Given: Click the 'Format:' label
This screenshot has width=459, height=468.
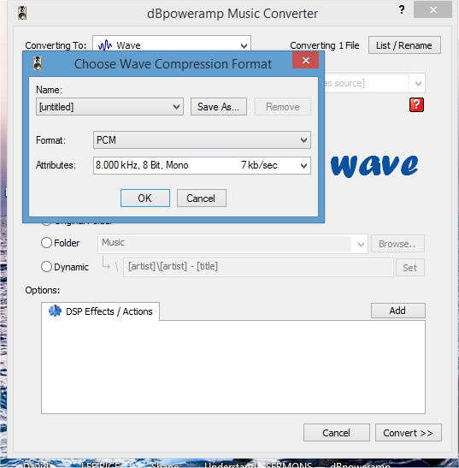Looking at the screenshot, I should coord(50,140).
